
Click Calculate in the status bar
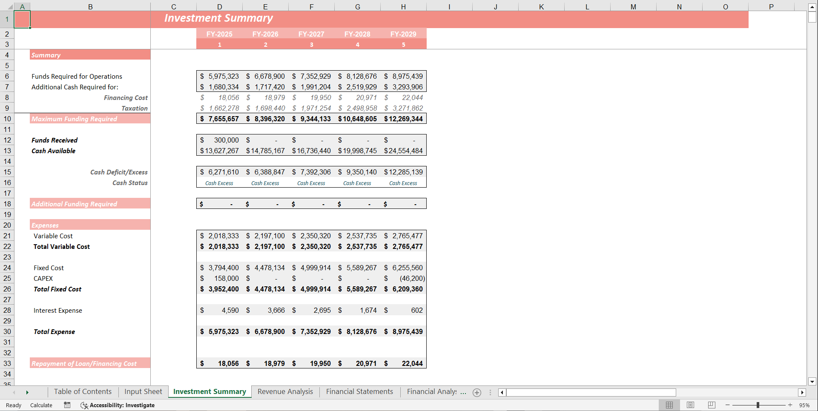41,405
